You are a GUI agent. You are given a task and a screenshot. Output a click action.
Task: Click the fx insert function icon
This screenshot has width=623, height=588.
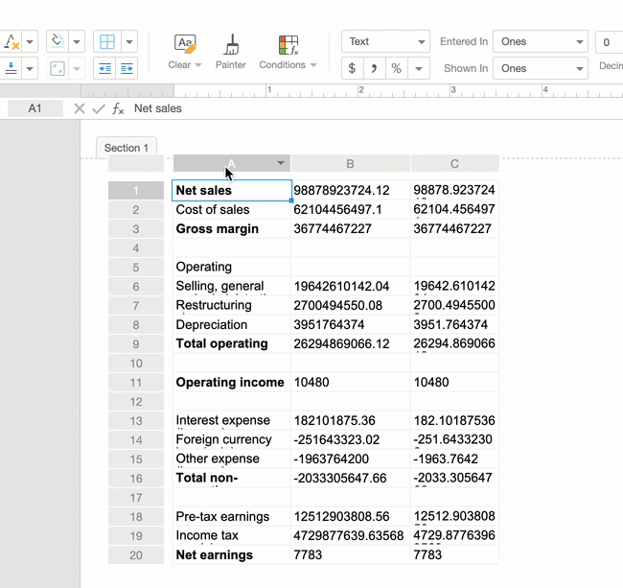118,108
